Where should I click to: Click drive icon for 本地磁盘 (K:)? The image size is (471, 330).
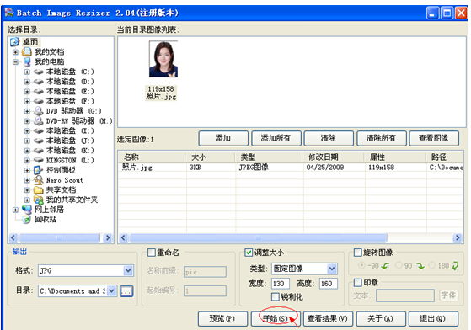point(39,151)
